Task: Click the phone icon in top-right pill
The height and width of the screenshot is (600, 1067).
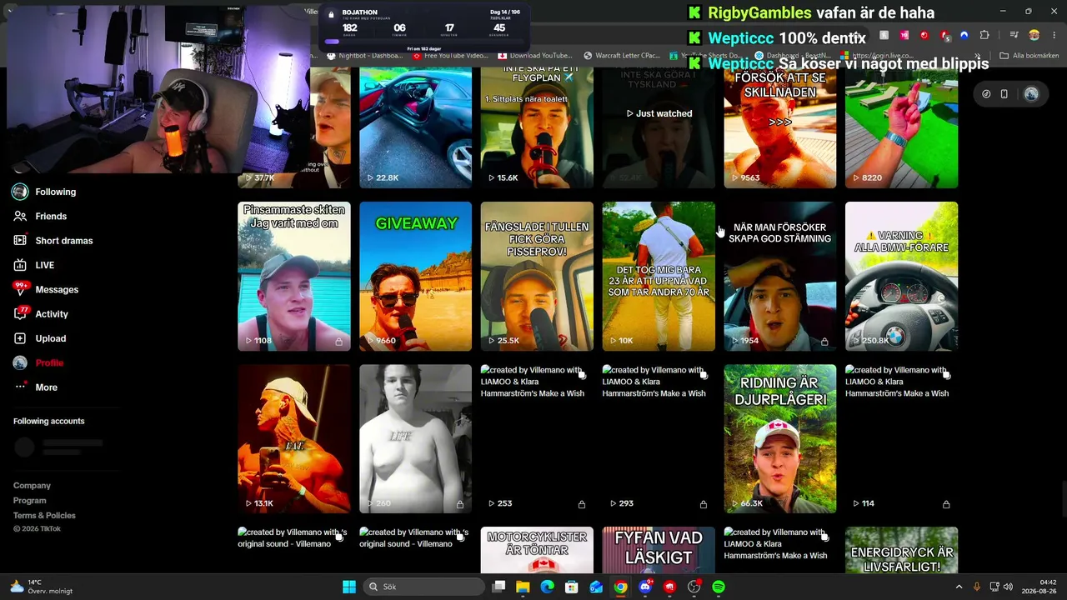Action: (x=1004, y=94)
